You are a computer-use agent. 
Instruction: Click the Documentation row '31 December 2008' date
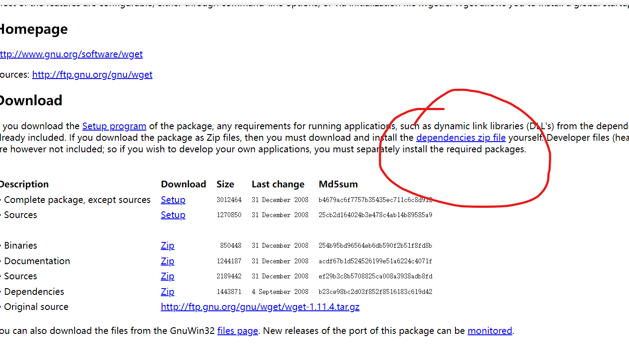pyautogui.click(x=280, y=261)
